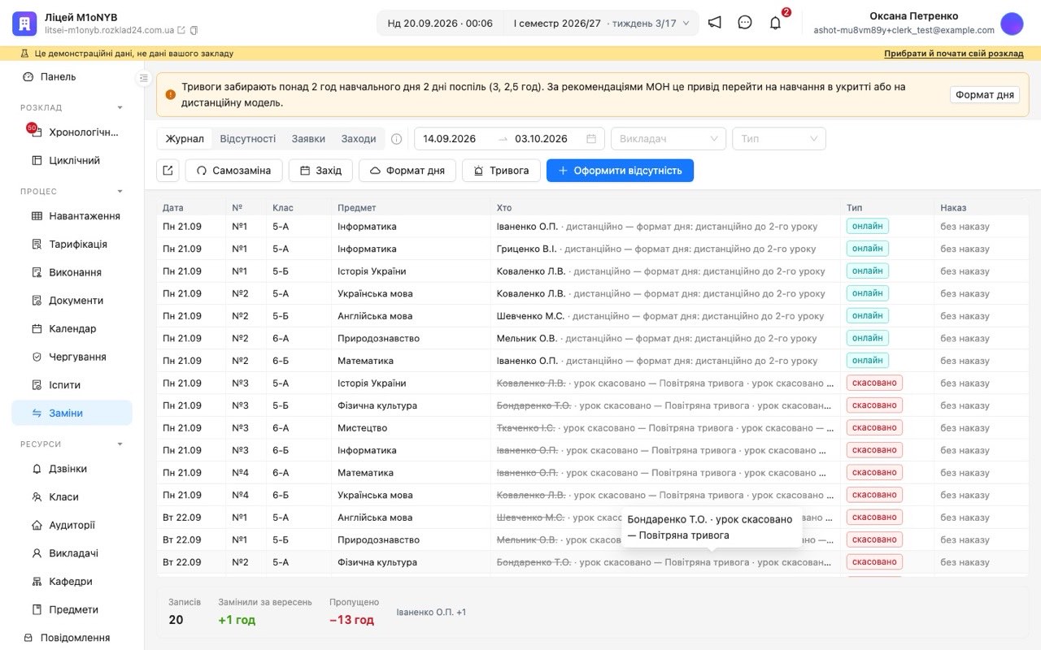Click the export icon button before Самозаміна
This screenshot has height=650, width=1041.
(x=168, y=171)
